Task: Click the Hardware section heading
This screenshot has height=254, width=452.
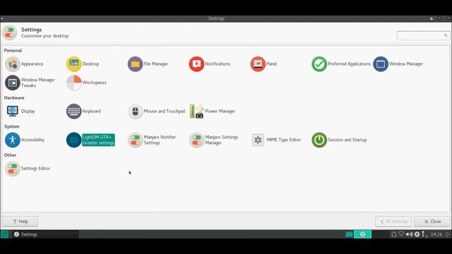Action: [x=14, y=98]
